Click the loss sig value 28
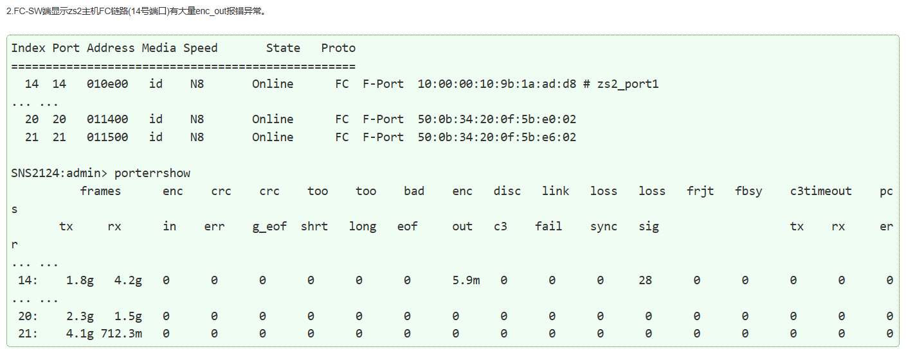The image size is (906, 358). 646,280
